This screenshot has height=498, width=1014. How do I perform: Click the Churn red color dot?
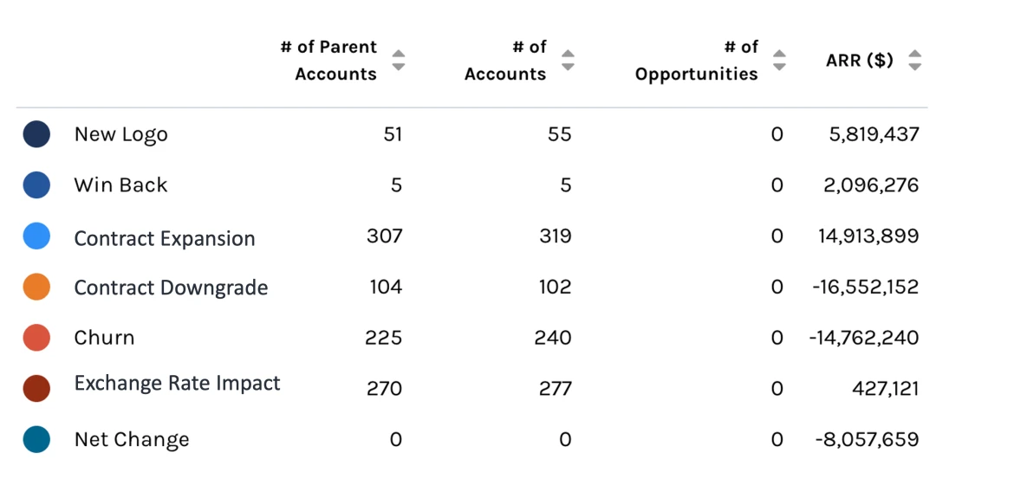(36, 338)
